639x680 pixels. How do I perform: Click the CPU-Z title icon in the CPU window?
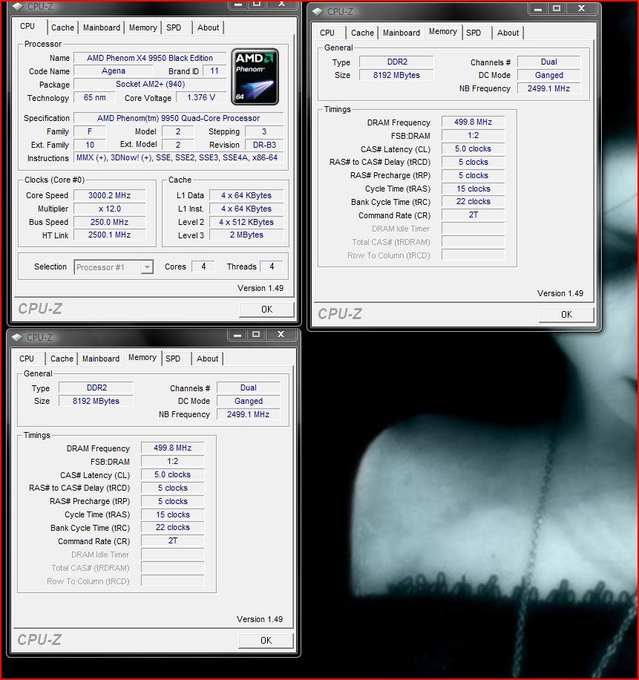(x=18, y=7)
